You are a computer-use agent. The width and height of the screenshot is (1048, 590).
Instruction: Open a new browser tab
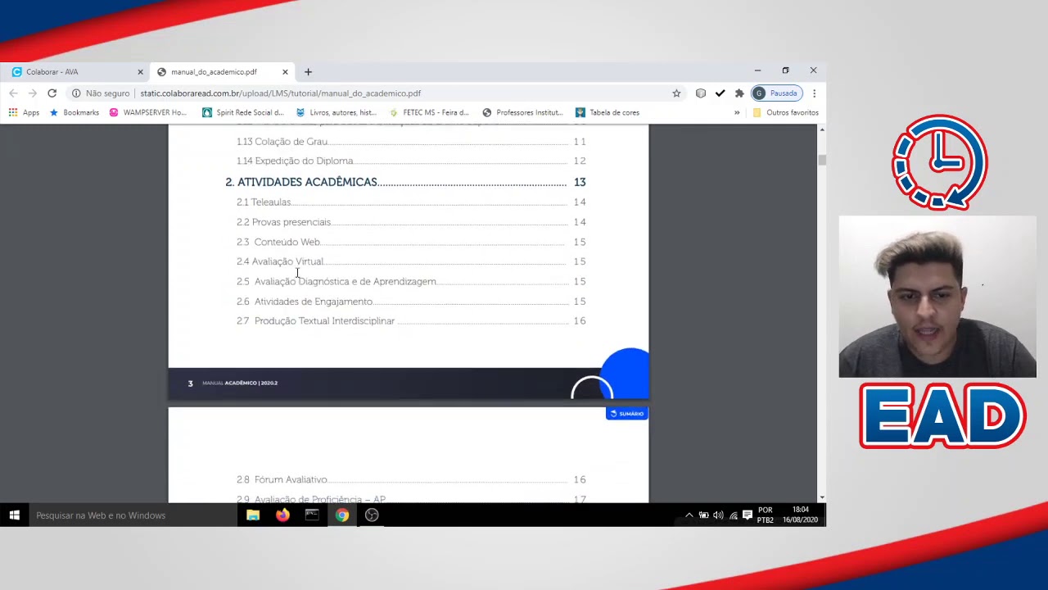tap(308, 72)
